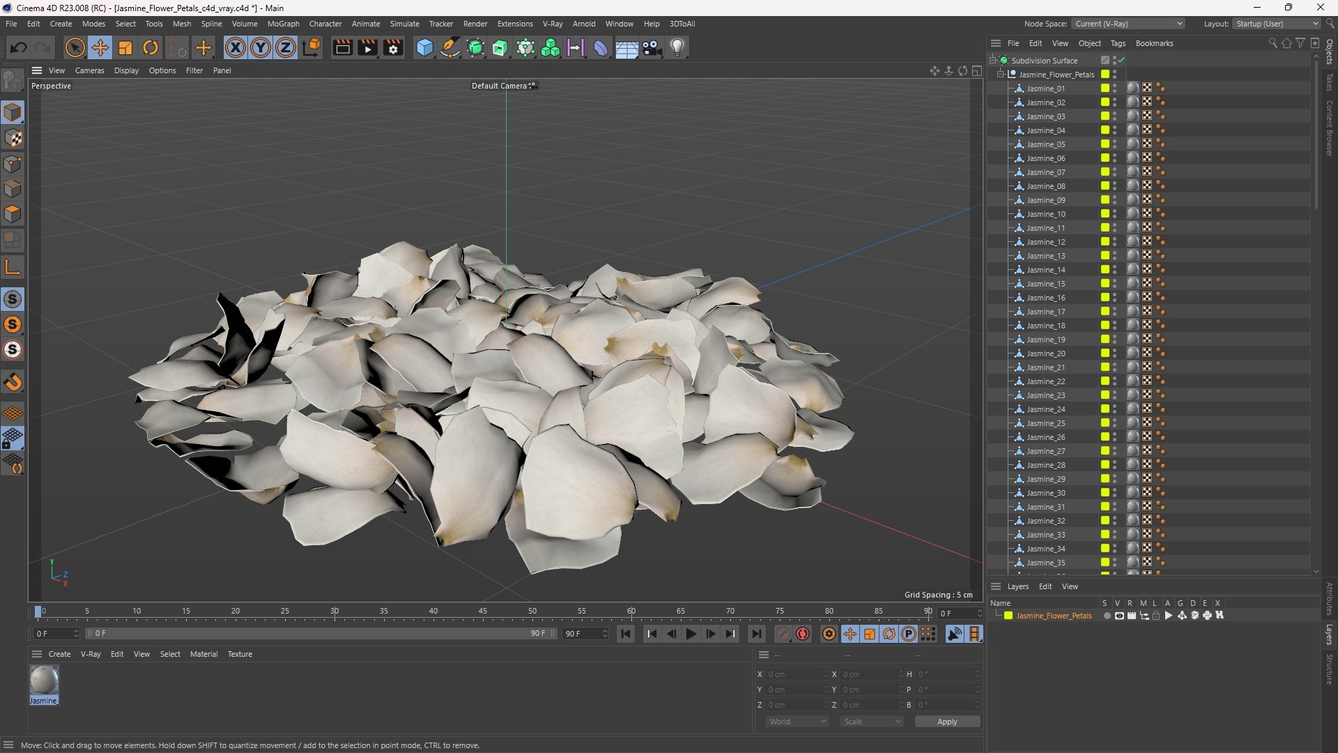The image size is (1338, 753).
Task: Collapse the Jasmine_Flower_Petals group
Action: [1001, 74]
